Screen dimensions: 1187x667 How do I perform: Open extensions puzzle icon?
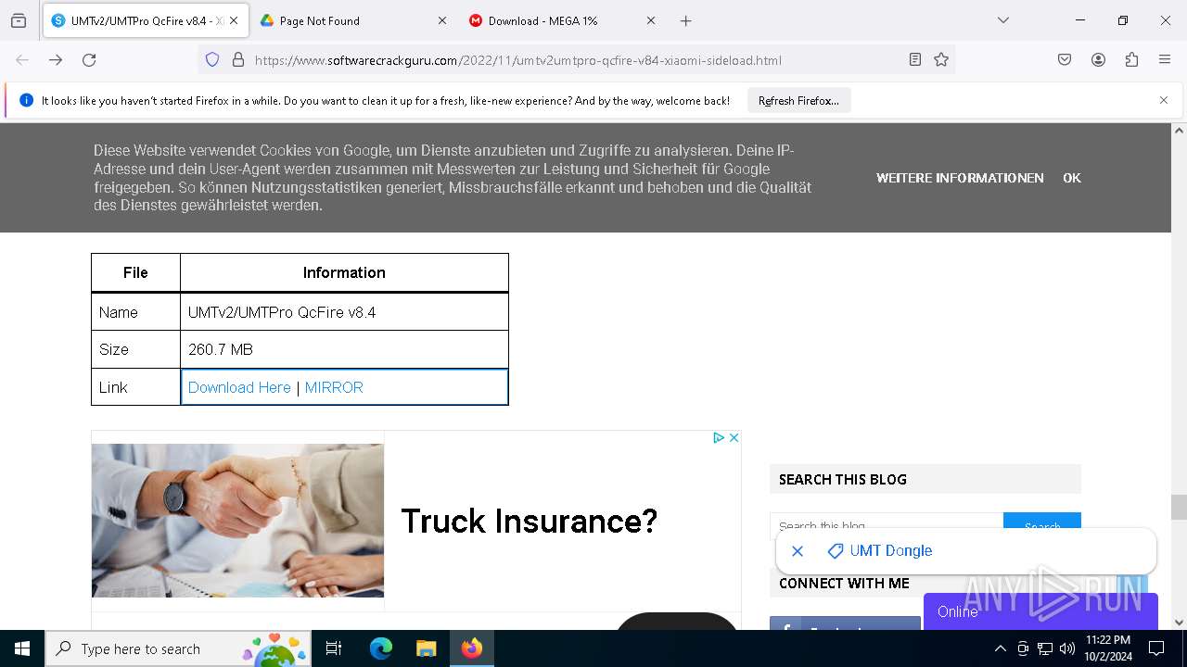click(1131, 60)
